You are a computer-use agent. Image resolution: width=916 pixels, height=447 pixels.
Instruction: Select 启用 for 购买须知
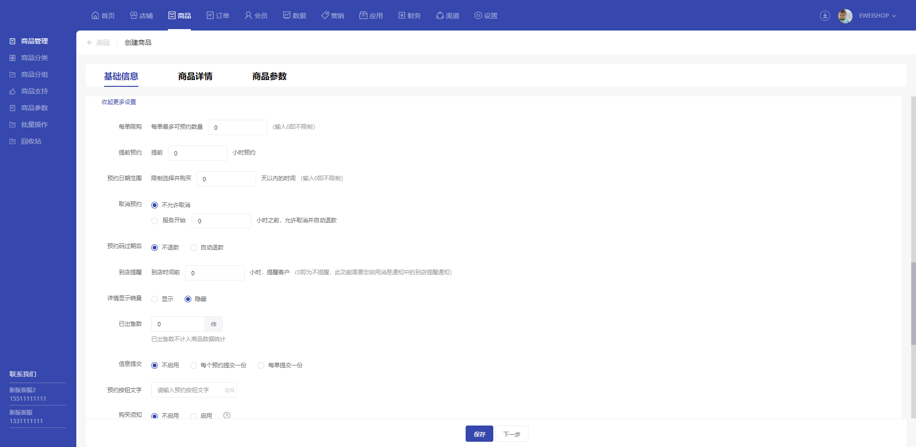[x=194, y=416]
